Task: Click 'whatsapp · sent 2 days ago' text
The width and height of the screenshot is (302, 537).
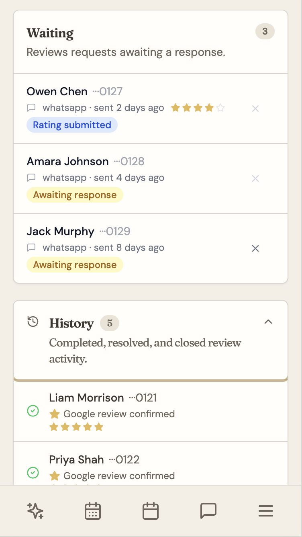Action: (x=103, y=108)
